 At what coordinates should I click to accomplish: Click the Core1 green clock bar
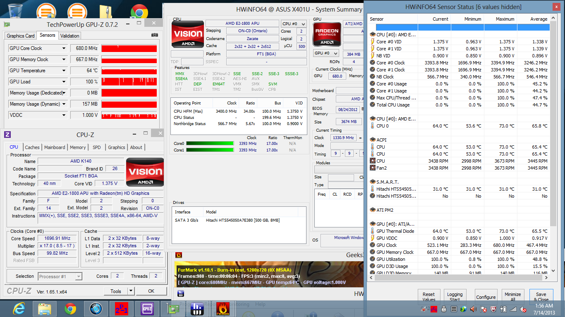pyautogui.click(x=210, y=150)
